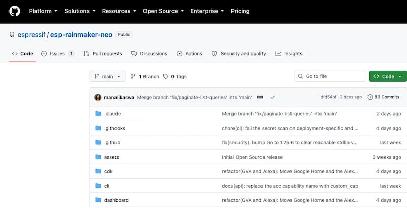
Task: Expand the Enterprise menu
Action: tap(207, 11)
